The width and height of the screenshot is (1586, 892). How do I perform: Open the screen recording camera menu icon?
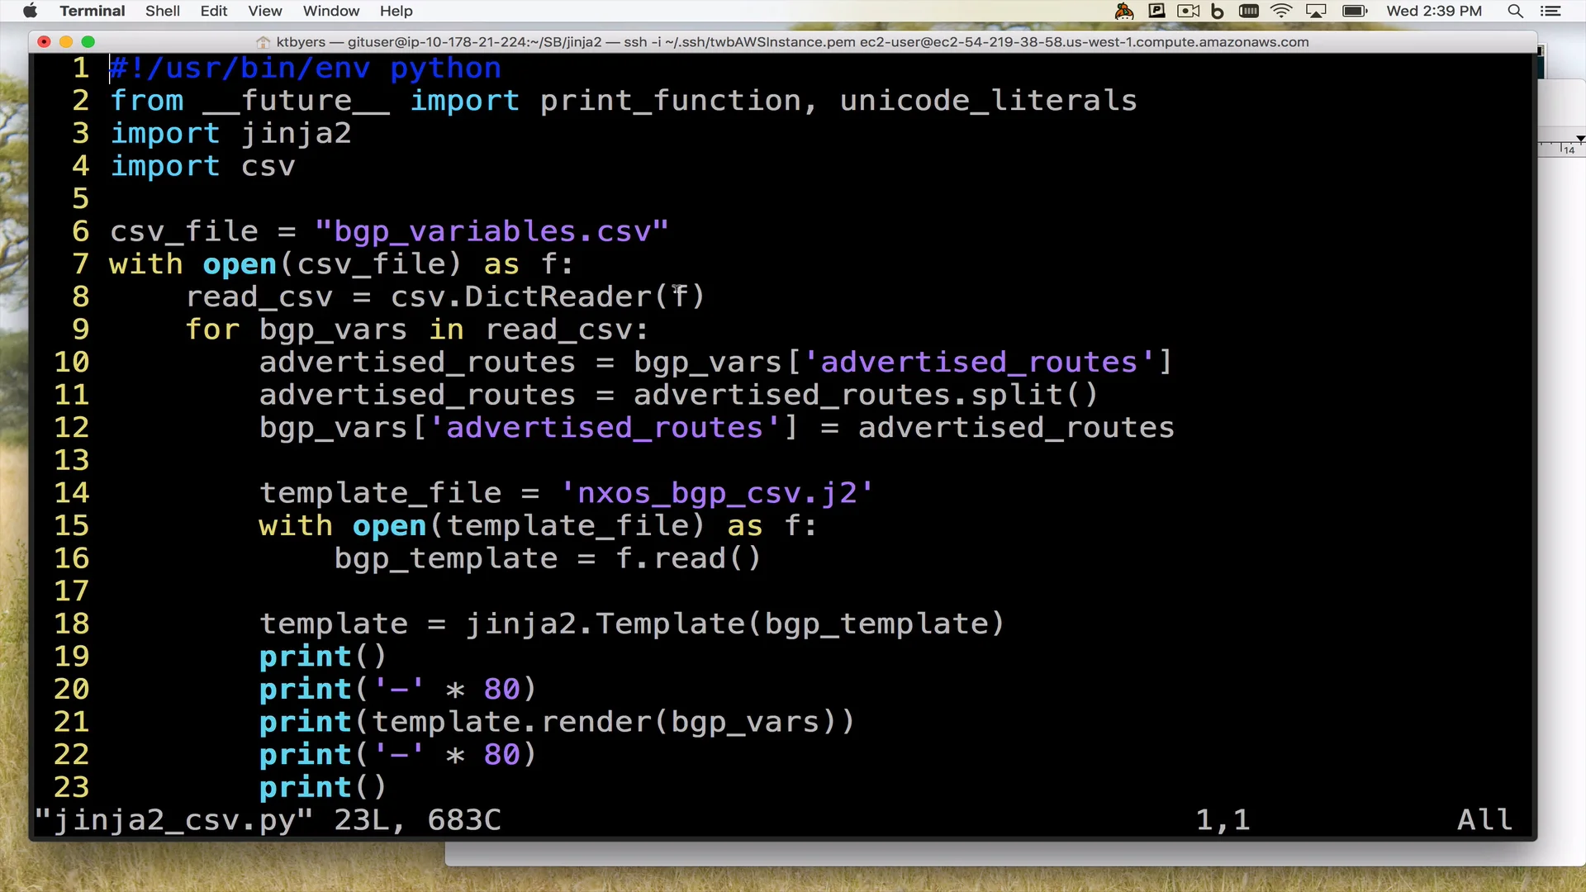1188,11
